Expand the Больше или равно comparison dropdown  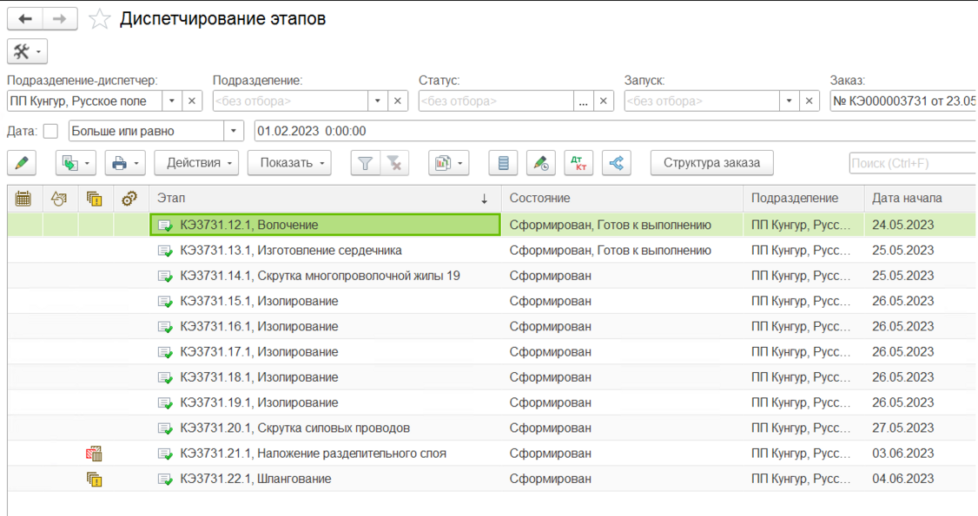234,131
